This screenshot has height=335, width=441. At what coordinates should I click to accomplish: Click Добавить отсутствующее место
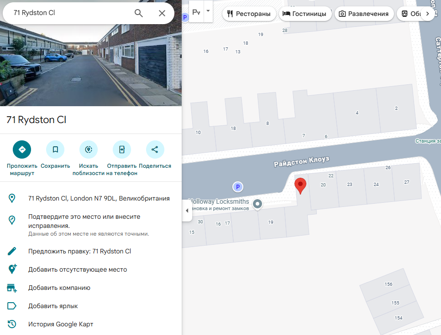pyautogui.click(x=78, y=269)
